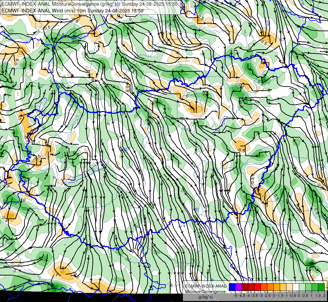
Task: Select the darkest green legend swatch
Action: click(x=321, y=287)
